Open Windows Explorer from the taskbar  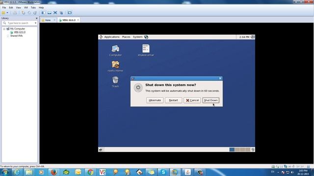(x=29, y=172)
